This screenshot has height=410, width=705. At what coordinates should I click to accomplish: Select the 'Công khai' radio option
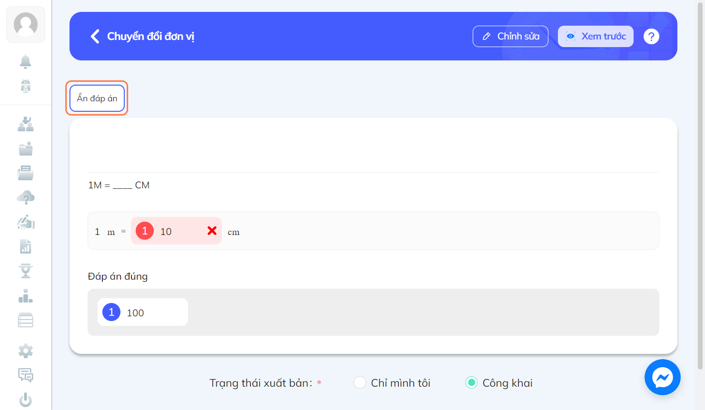[471, 382]
